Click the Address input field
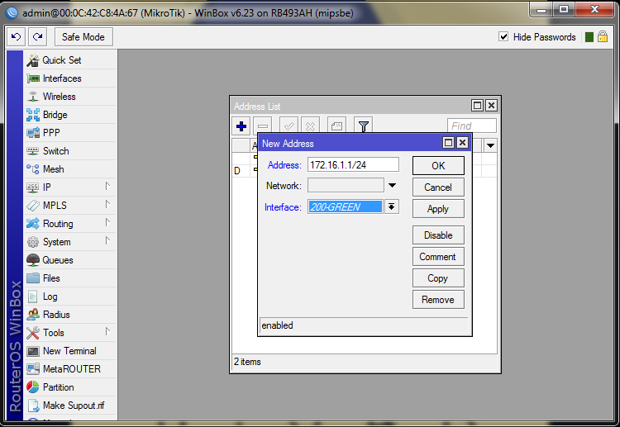 (353, 164)
